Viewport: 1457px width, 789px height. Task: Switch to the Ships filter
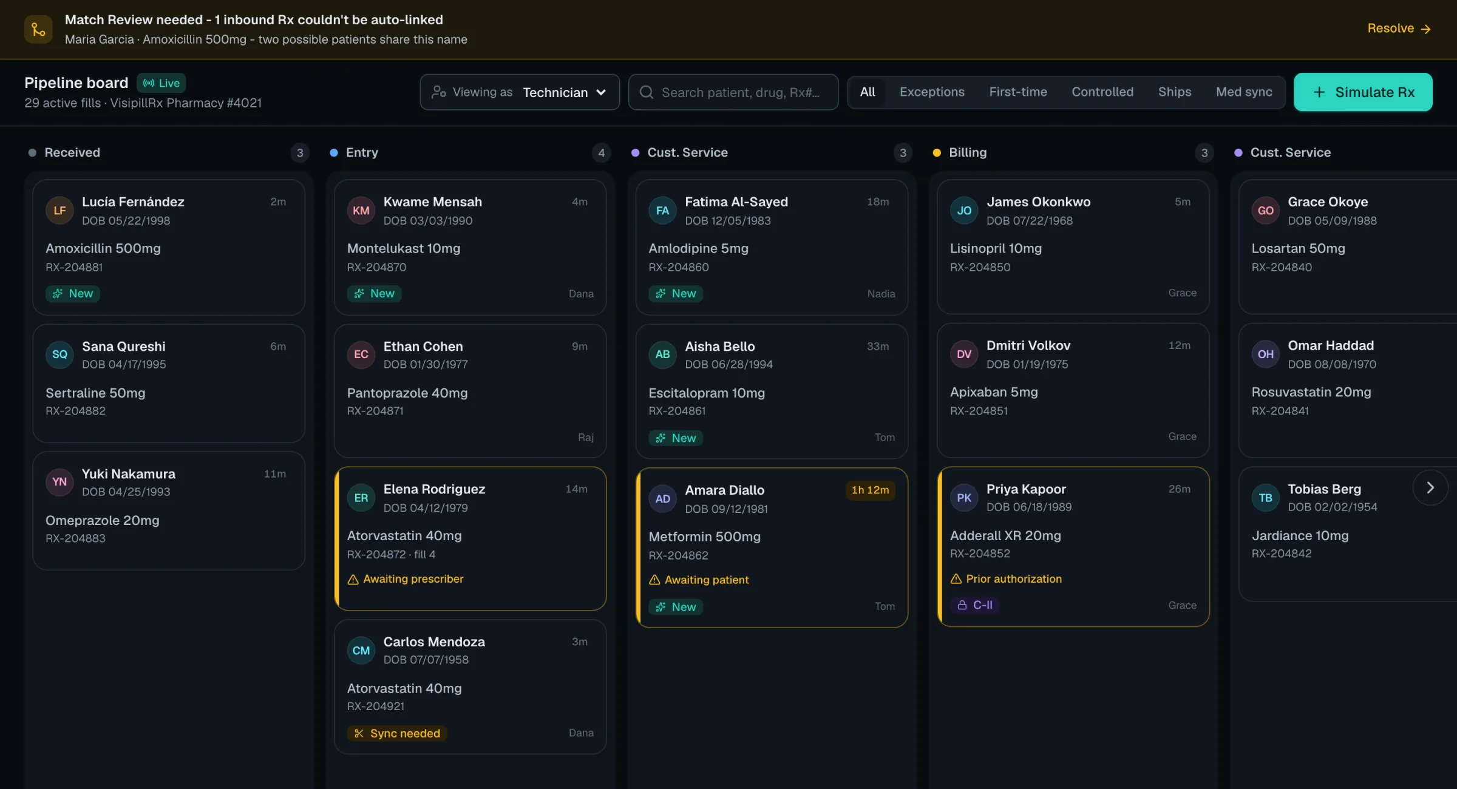tap(1175, 92)
